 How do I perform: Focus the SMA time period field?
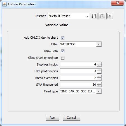tap(78, 85)
